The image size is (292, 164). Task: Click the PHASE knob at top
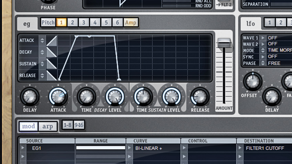[48, 1]
